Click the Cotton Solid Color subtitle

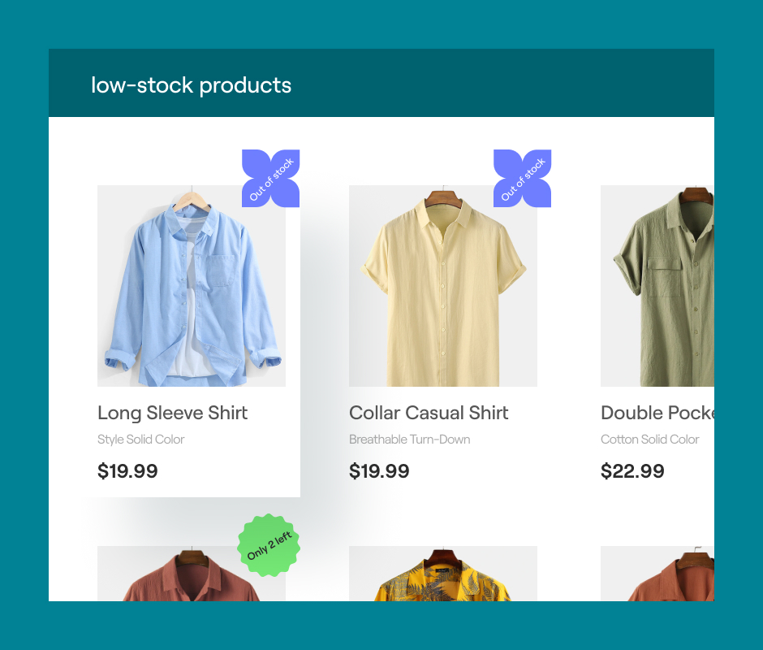(x=649, y=439)
